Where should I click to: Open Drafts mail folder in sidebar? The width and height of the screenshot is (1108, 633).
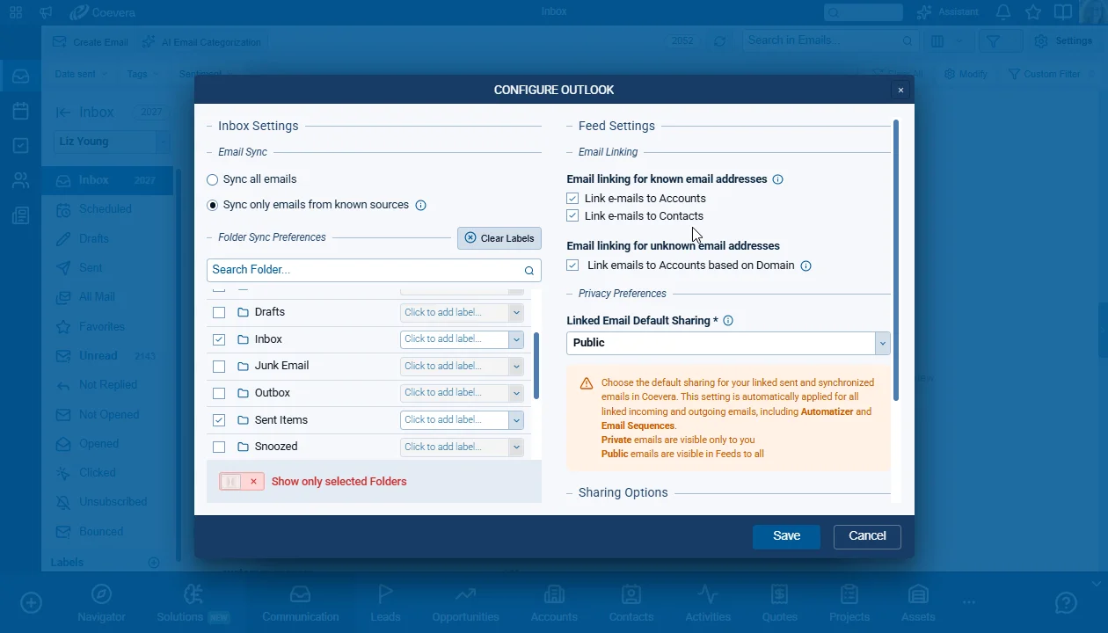107,238
